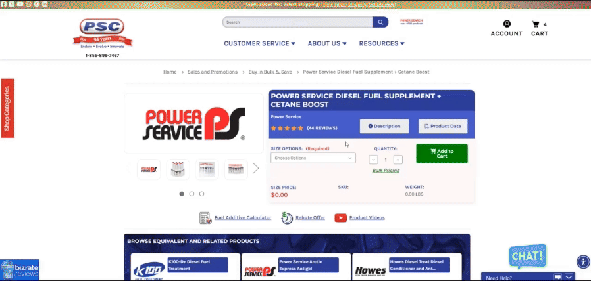Click the Fuel Additive Calculator link
The height and width of the screenshot is (281, 591).
tap(243, 217)
